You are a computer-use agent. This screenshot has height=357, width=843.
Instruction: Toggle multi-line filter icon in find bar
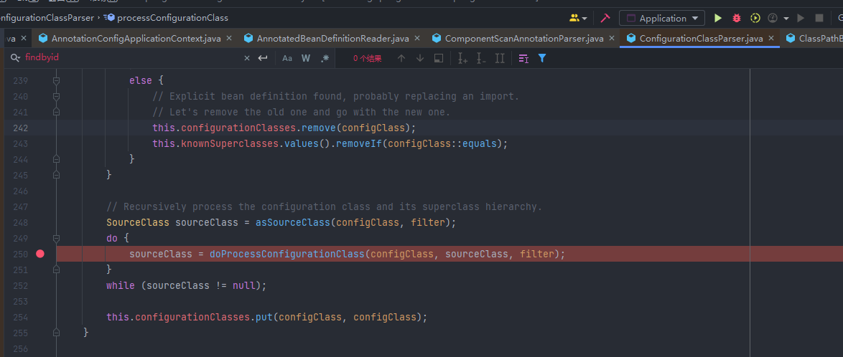coord(523,58)
